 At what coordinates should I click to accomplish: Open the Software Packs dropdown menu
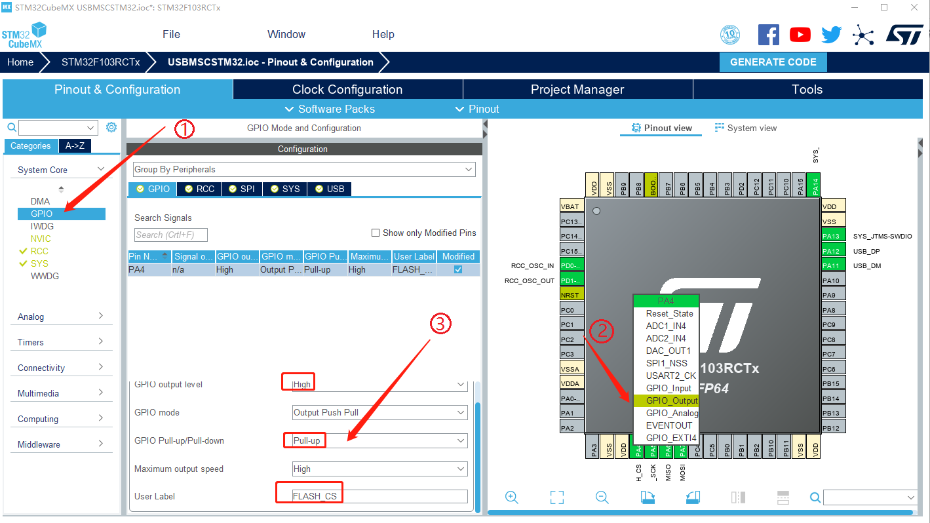pos(330,109)
